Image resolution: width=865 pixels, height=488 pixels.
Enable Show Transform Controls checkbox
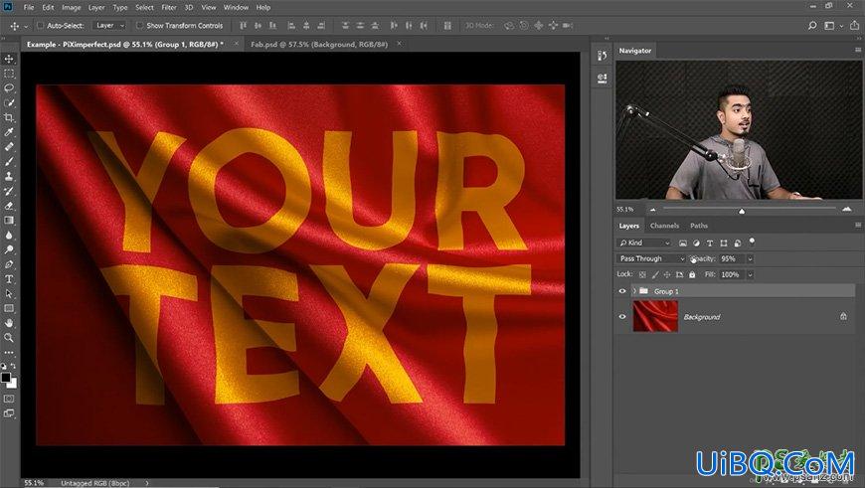coord(139,26)
